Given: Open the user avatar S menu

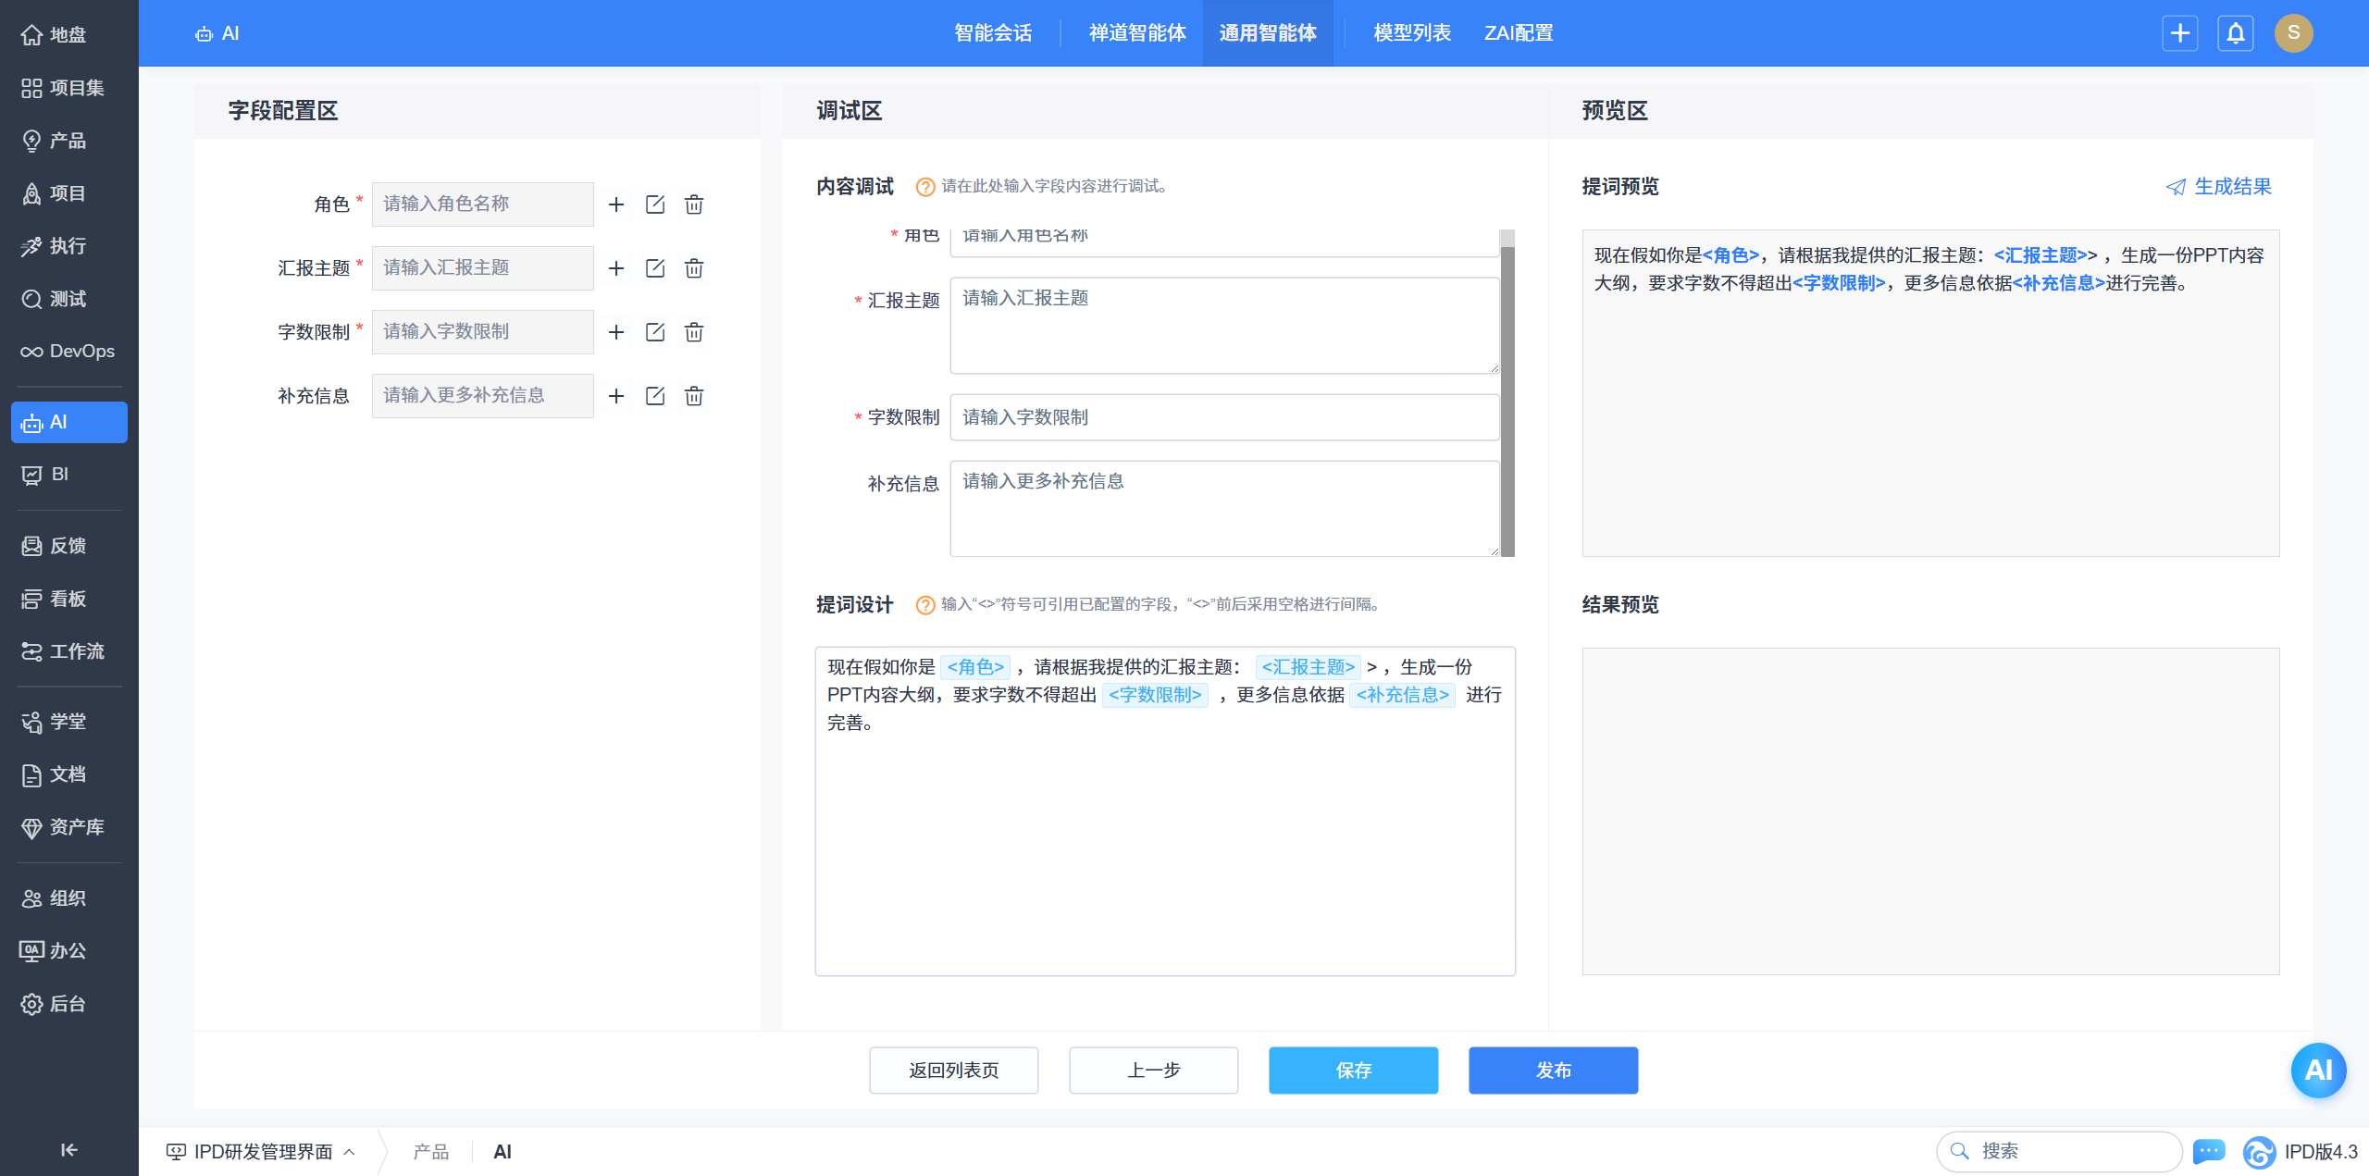Looking at the screenshot, I should tap(2293, 33).
